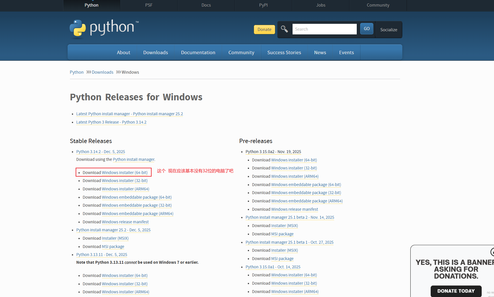Download the Windows embeddable package (ARM64)
The image size is (494, 297).
[138, 213]
